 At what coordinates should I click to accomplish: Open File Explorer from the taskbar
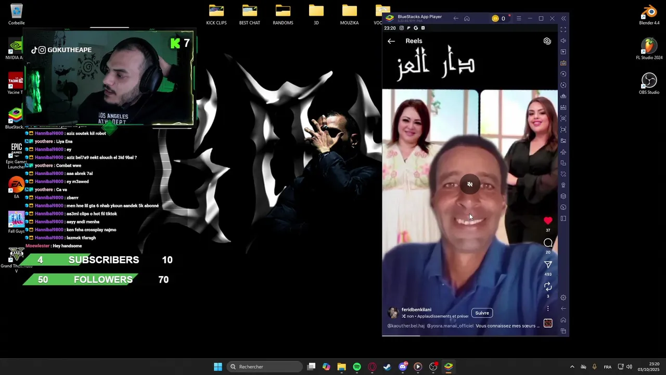point(341,367)
